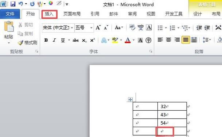Click the table cell containing 54

(172, 123)
